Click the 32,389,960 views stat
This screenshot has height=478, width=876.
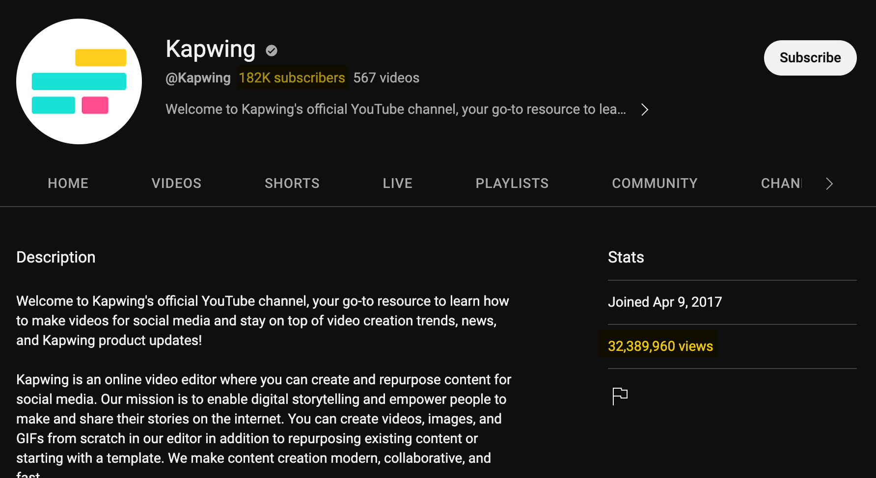660,345
